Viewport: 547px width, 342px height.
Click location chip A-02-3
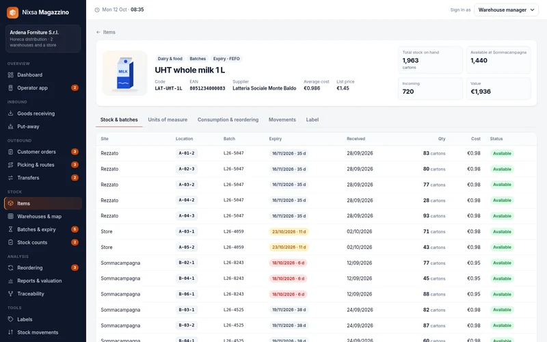[x=187, y=169]
